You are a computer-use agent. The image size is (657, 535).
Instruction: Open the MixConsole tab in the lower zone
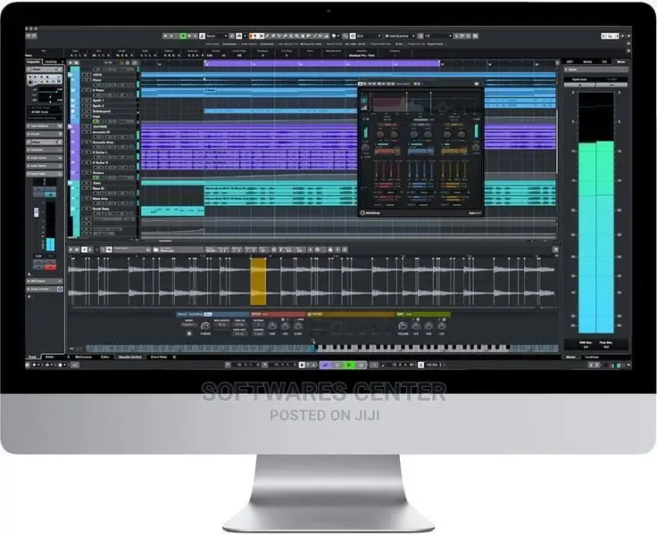83,357
